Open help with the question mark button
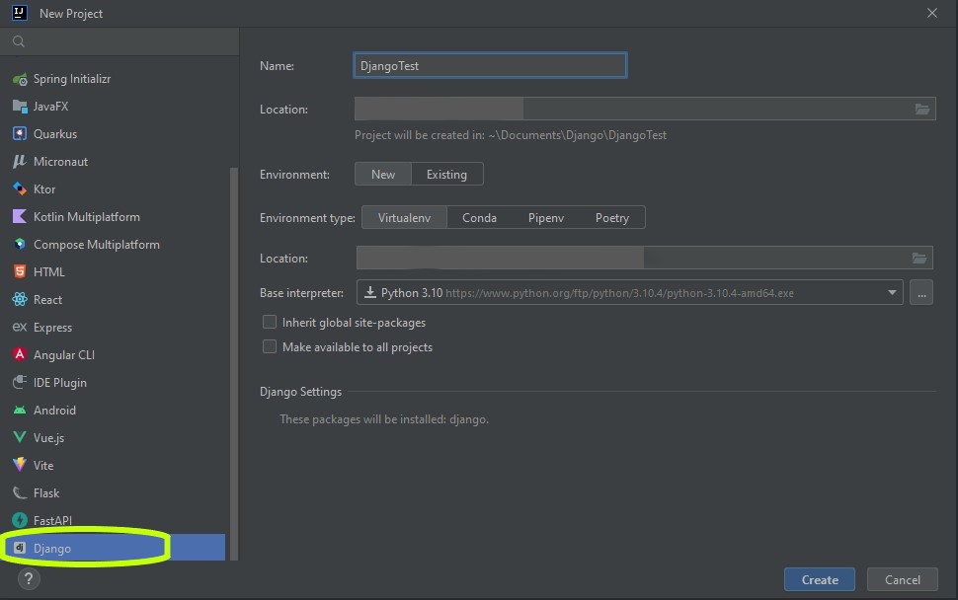This screenshot has height=600, width=958. [28, 578]
